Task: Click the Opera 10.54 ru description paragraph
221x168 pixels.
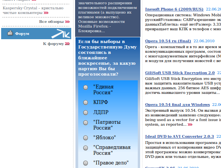Action: coord(183,54)
